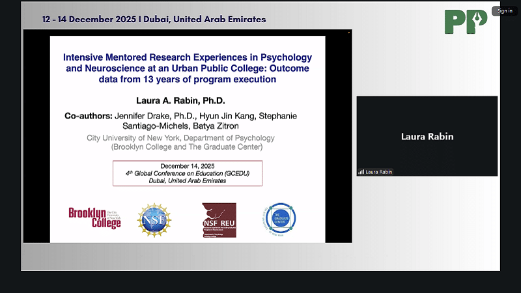Click the red-bordered conference date box
Image resolution: width=521 pixels, height=293 pixels.
click(x=188, y=173)
